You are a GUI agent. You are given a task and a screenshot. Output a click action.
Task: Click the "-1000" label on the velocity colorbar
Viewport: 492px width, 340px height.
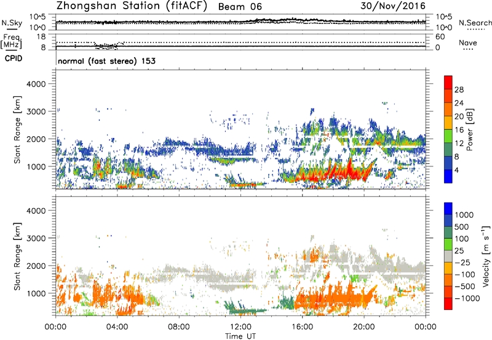click(x=467, y=298)
